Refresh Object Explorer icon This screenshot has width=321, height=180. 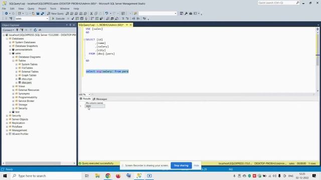[x=35, y=30]
